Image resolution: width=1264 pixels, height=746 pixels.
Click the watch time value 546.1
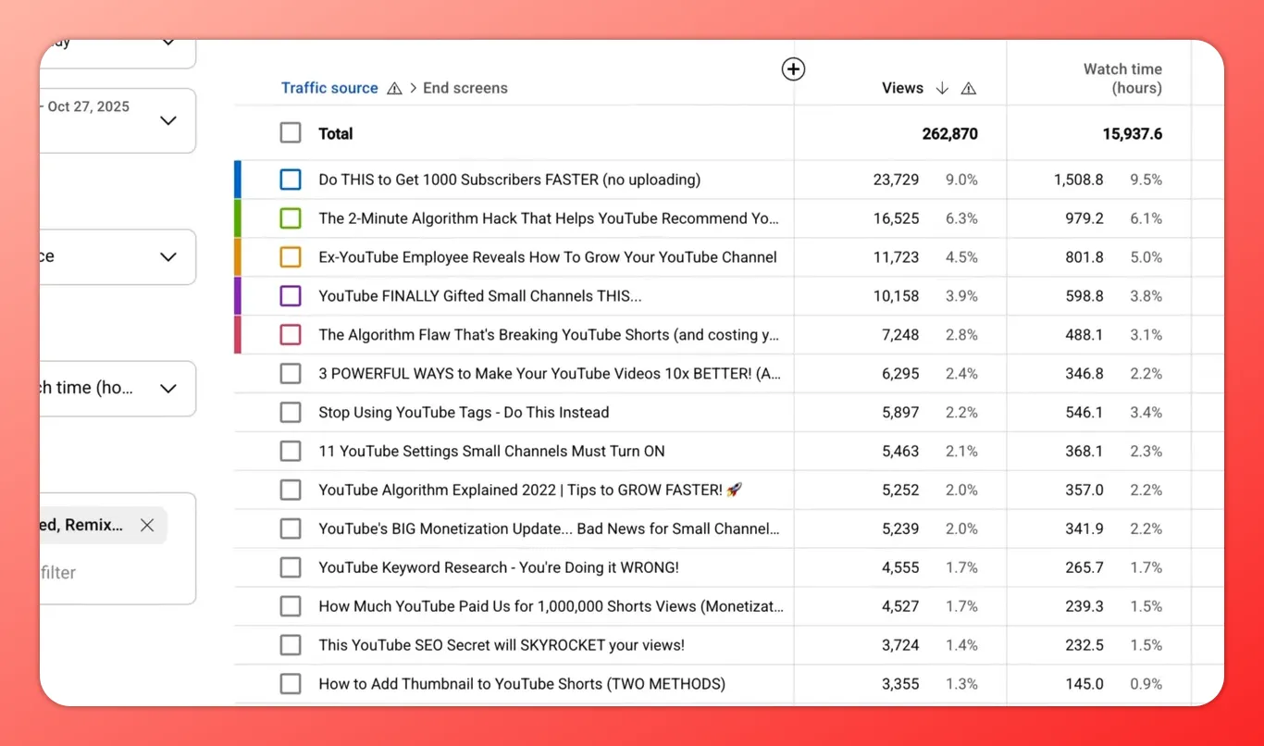1084,412
